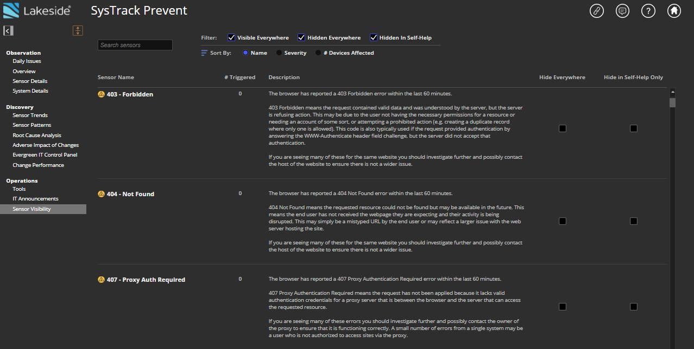The image size is (694, 349).
Task: Open help with the question mark icon
Action: tap(648, 11)
